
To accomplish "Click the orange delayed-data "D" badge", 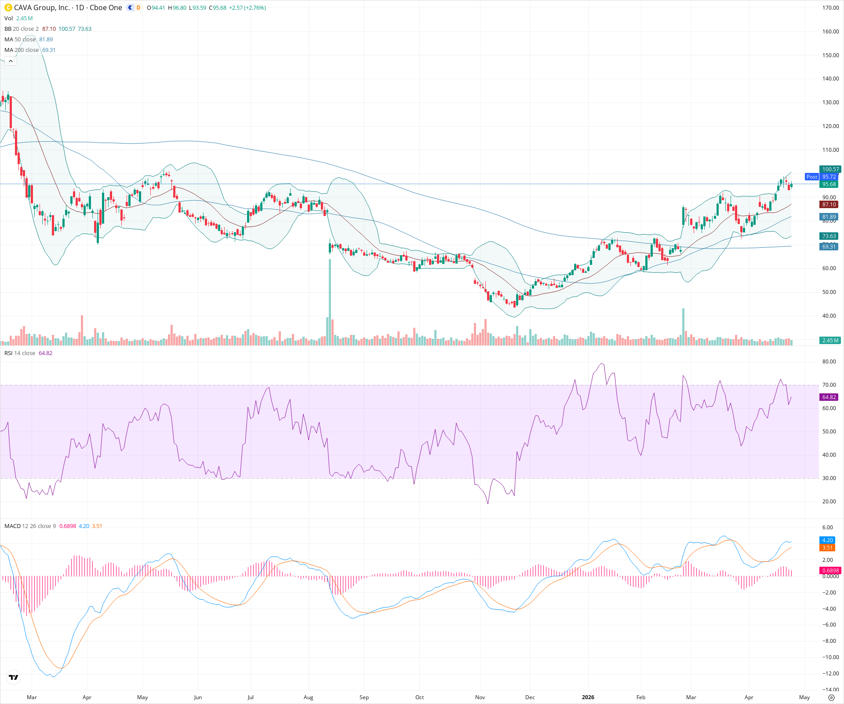I will (x=138, y=8).
